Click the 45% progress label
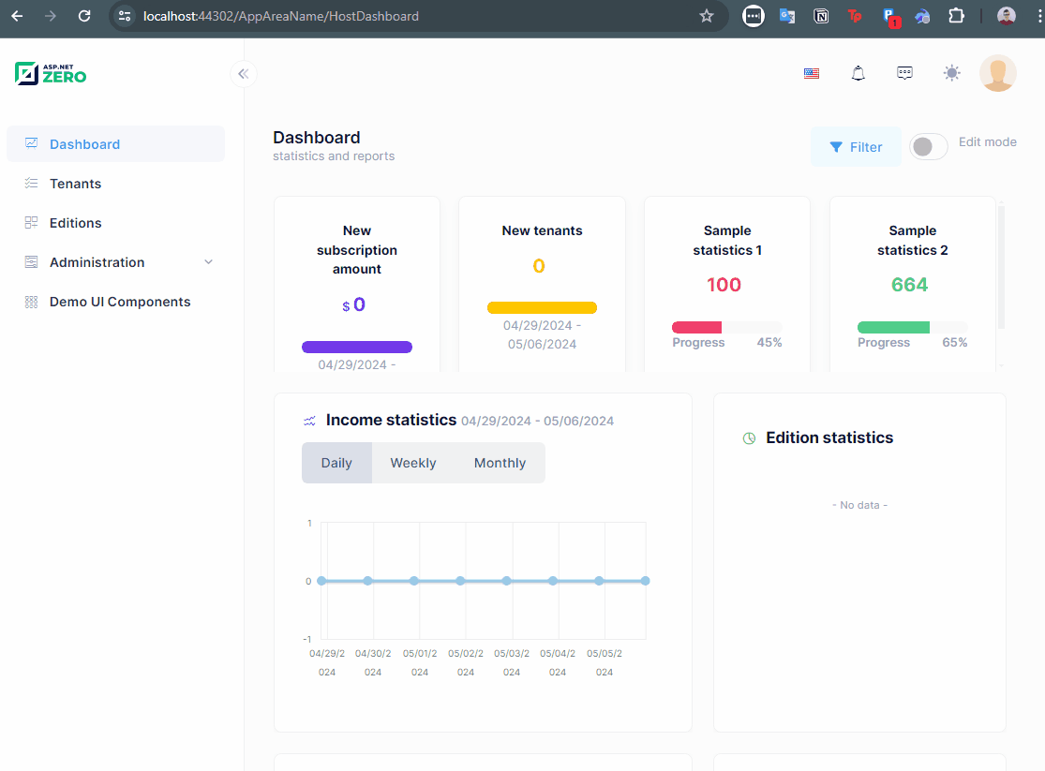1045x771 pixels. click(769, 343)
